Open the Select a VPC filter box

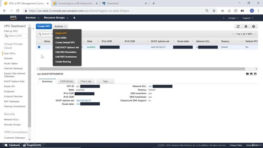pyautogui.click(x=16, y=36)
